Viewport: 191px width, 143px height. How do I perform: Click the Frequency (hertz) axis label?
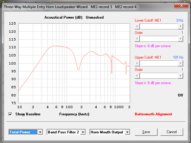(x=74, y=114)
